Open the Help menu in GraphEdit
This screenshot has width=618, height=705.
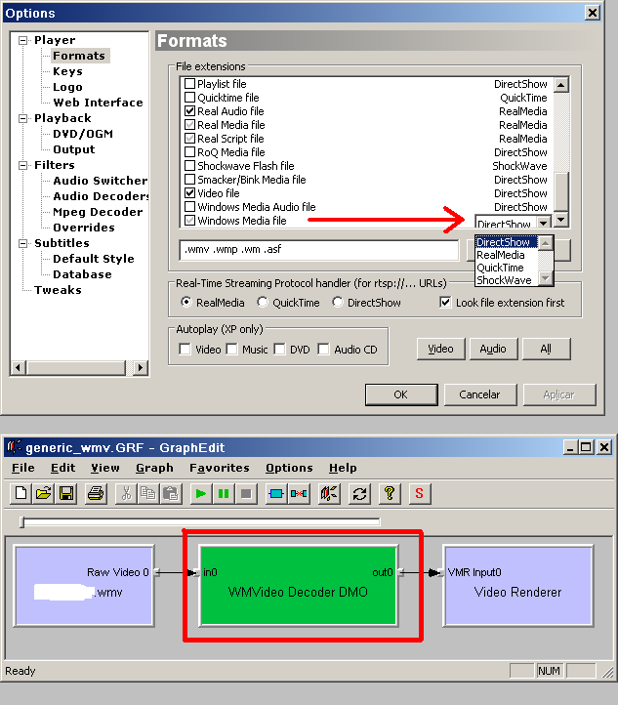[x=343, y=468]
